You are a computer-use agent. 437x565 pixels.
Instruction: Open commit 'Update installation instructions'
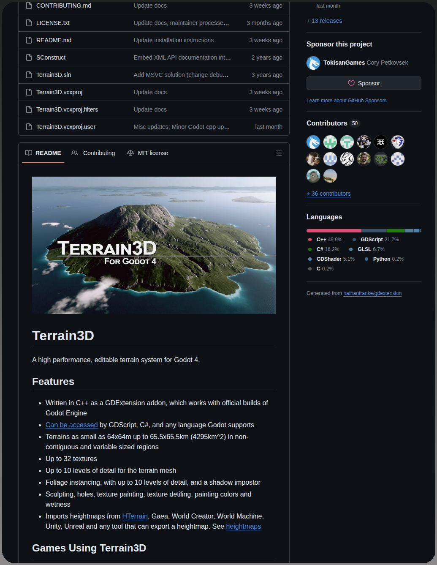(174, 40)
